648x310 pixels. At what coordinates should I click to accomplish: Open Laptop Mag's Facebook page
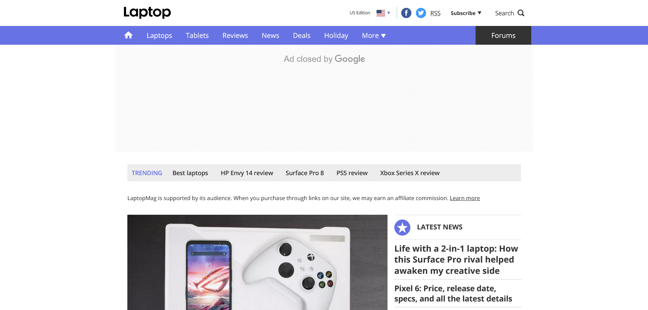pos(406,13)
